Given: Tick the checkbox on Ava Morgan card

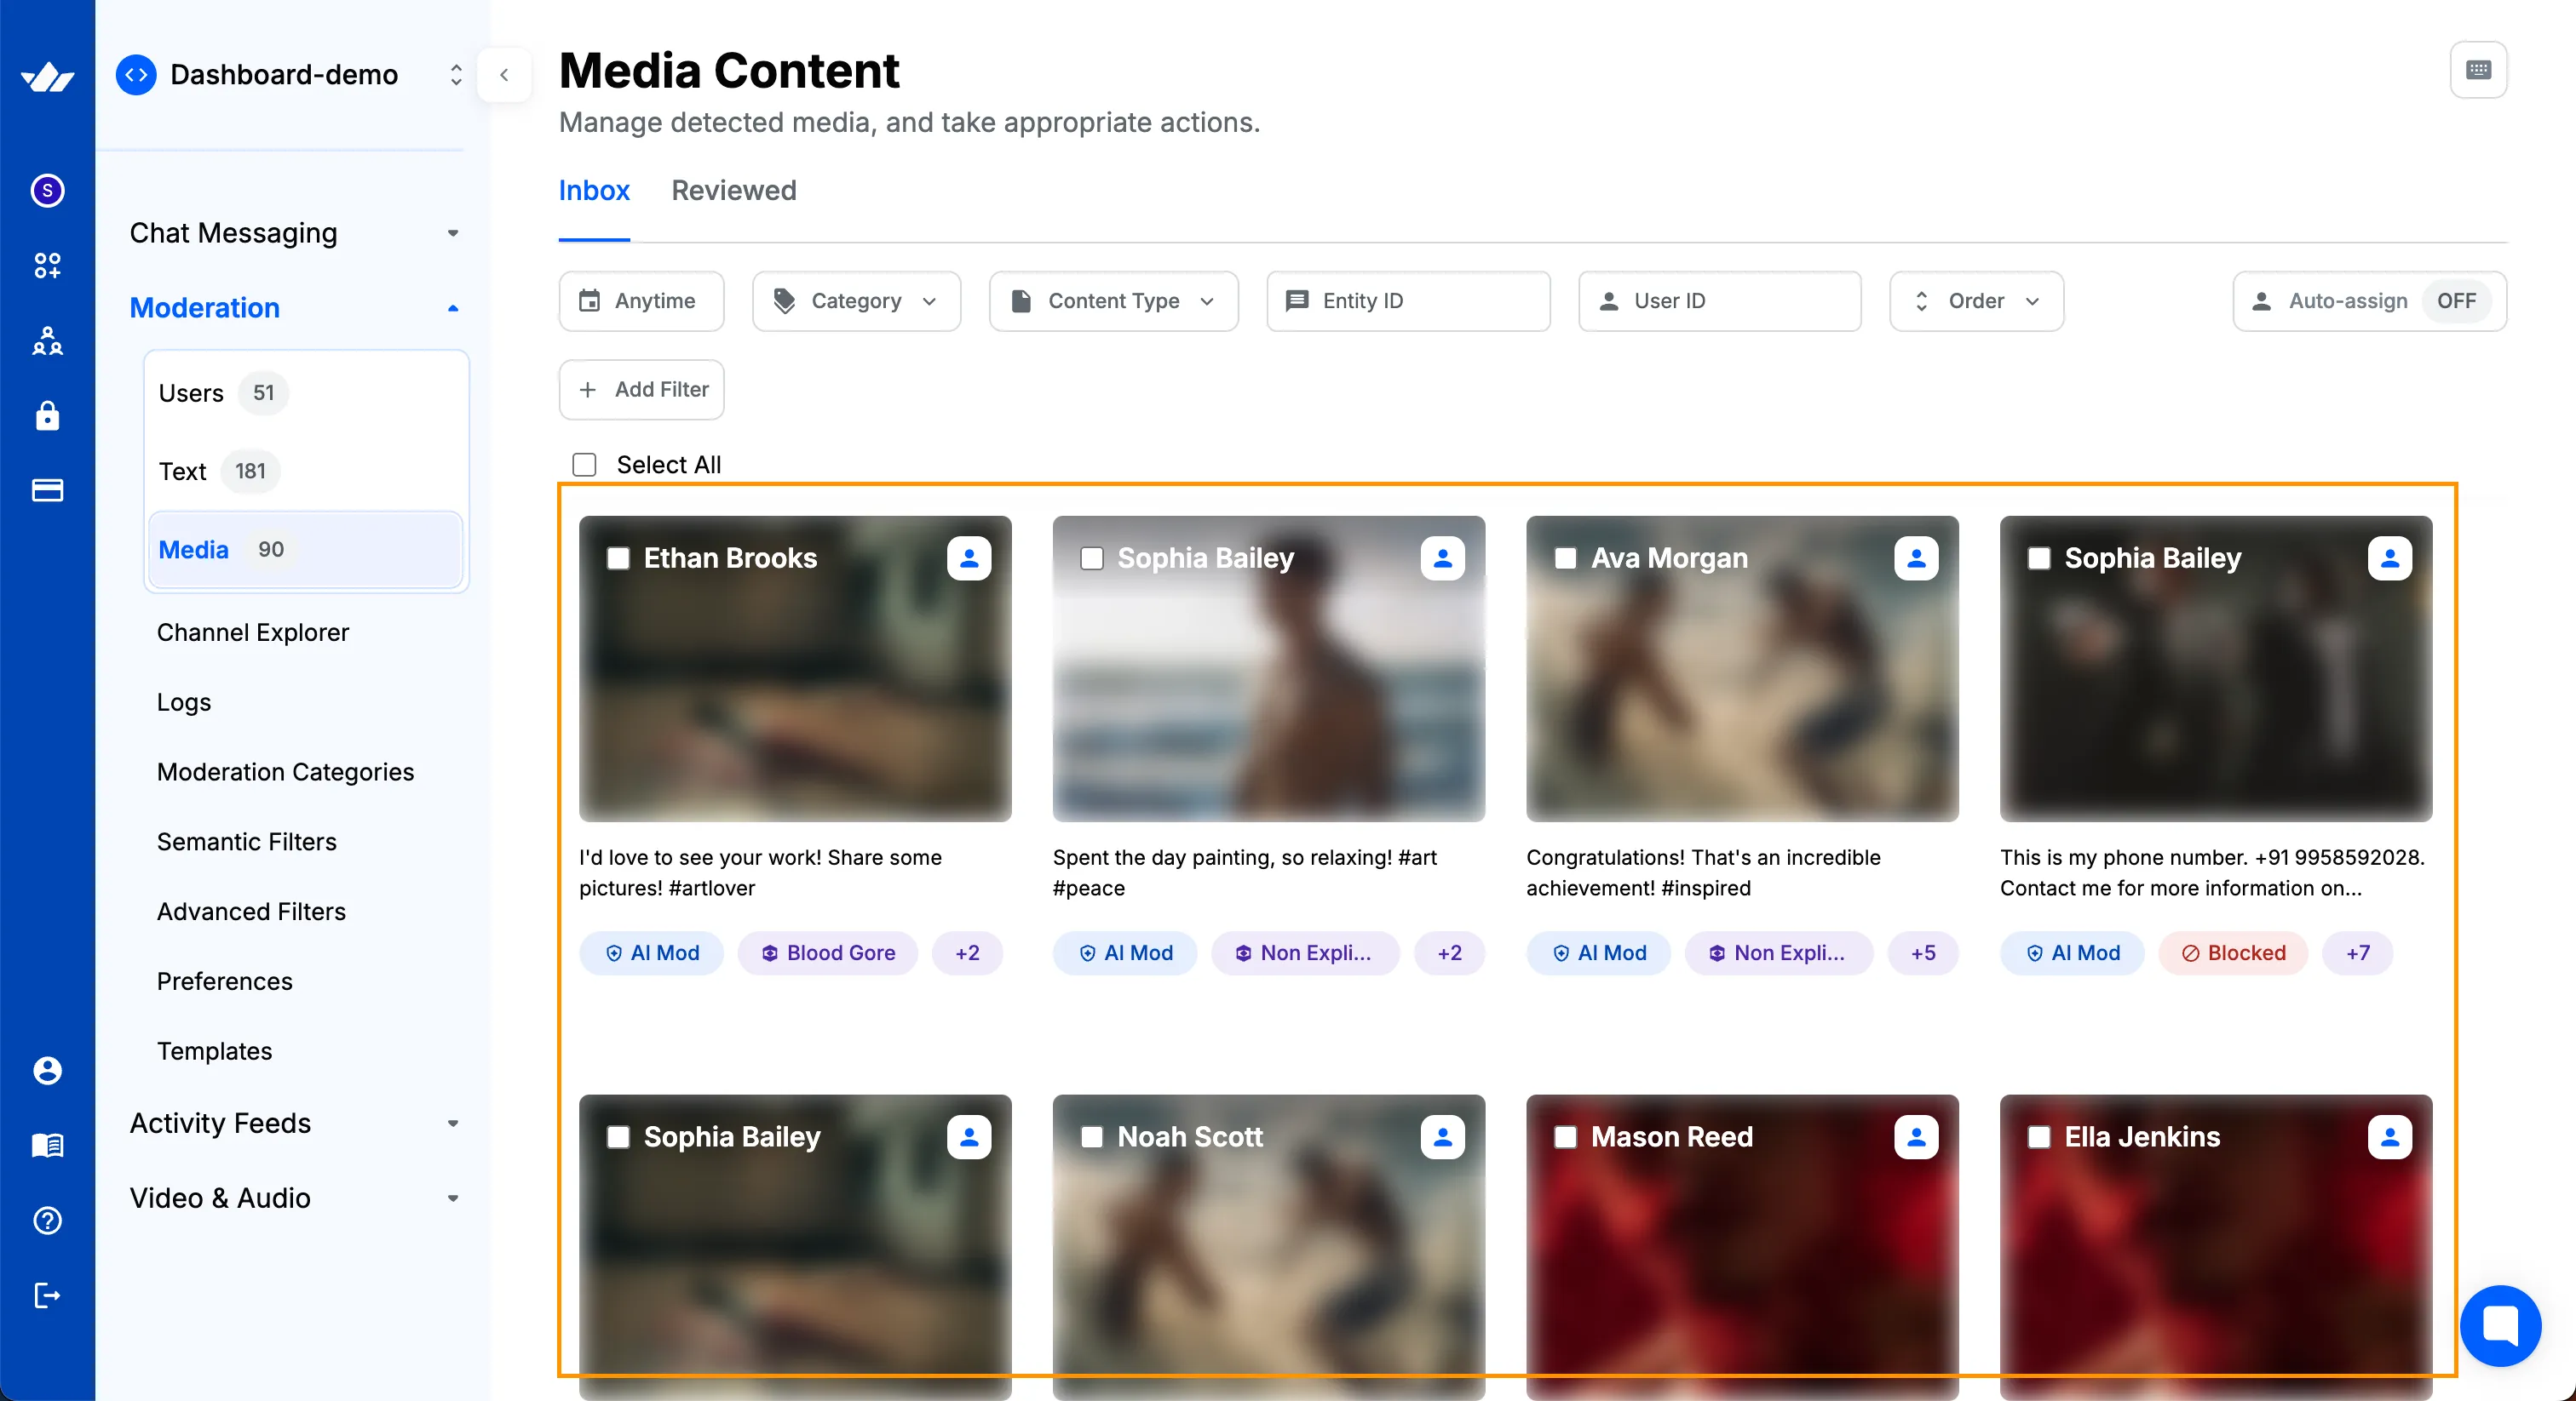Looking at the screenshot, I should click(x=1565, y=558).
